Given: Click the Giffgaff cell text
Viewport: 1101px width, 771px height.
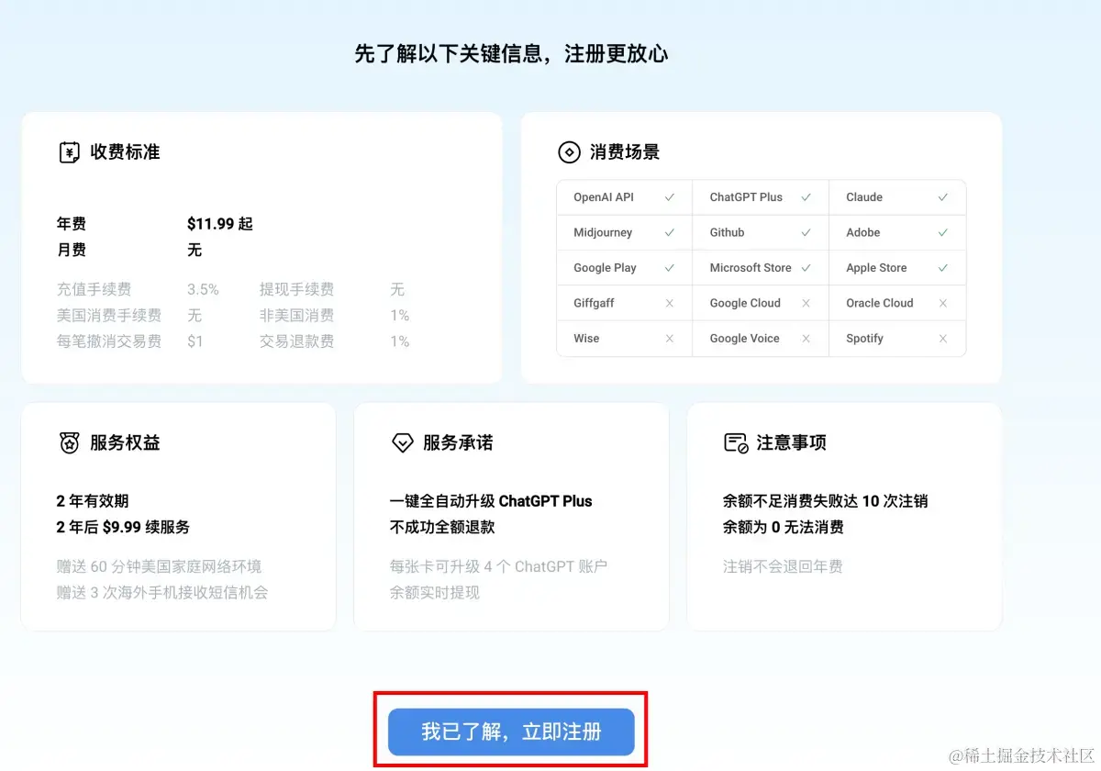Looking at the screenshot, I should tap(594, 303).
